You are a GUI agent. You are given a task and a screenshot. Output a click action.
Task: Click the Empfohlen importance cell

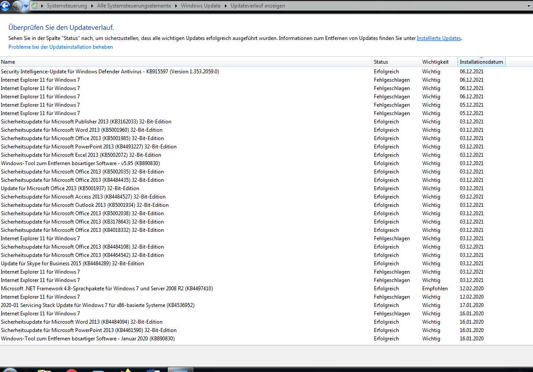pyautogui.click(x=435, y=289)
